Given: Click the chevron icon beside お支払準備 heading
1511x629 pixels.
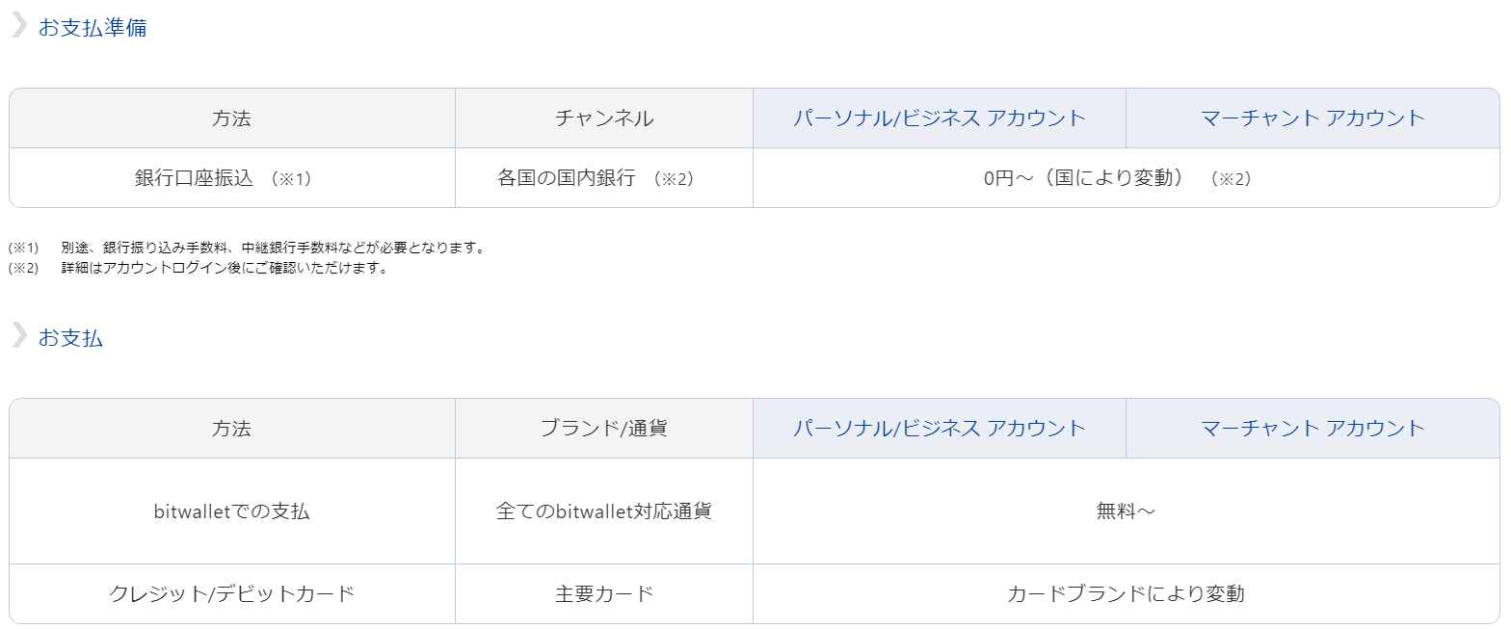Looking at the screenshot, I should [x=18, y=26].
